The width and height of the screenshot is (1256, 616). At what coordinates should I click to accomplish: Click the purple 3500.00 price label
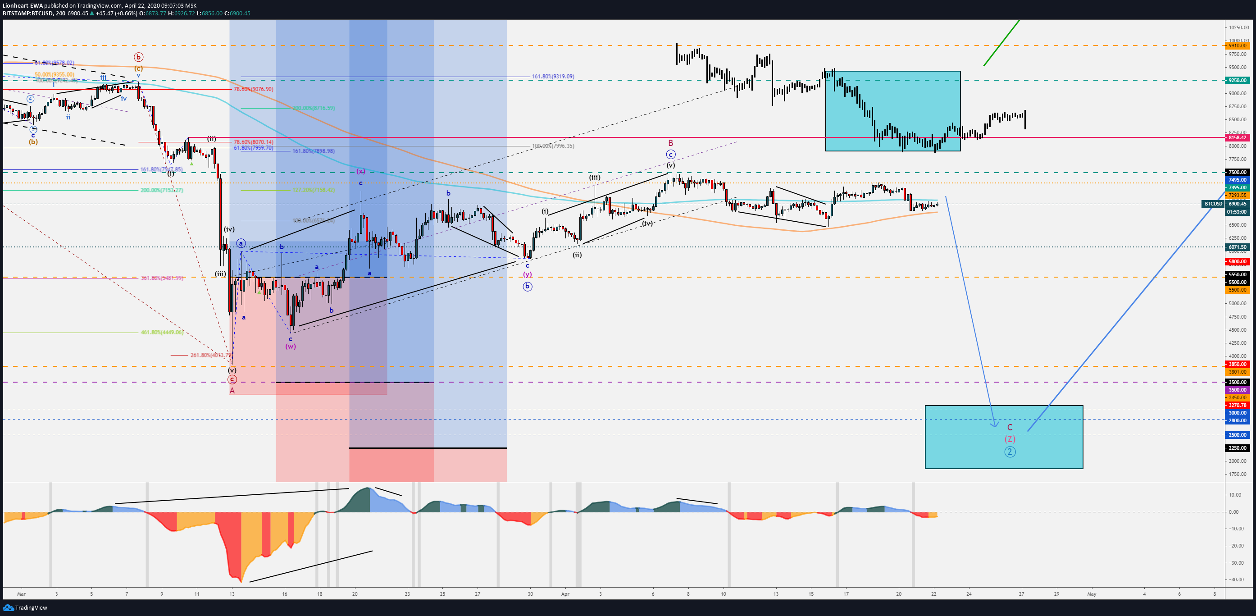click(1238, 390)
